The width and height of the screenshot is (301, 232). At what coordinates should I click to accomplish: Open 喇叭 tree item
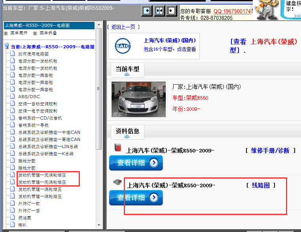point(23,225)
